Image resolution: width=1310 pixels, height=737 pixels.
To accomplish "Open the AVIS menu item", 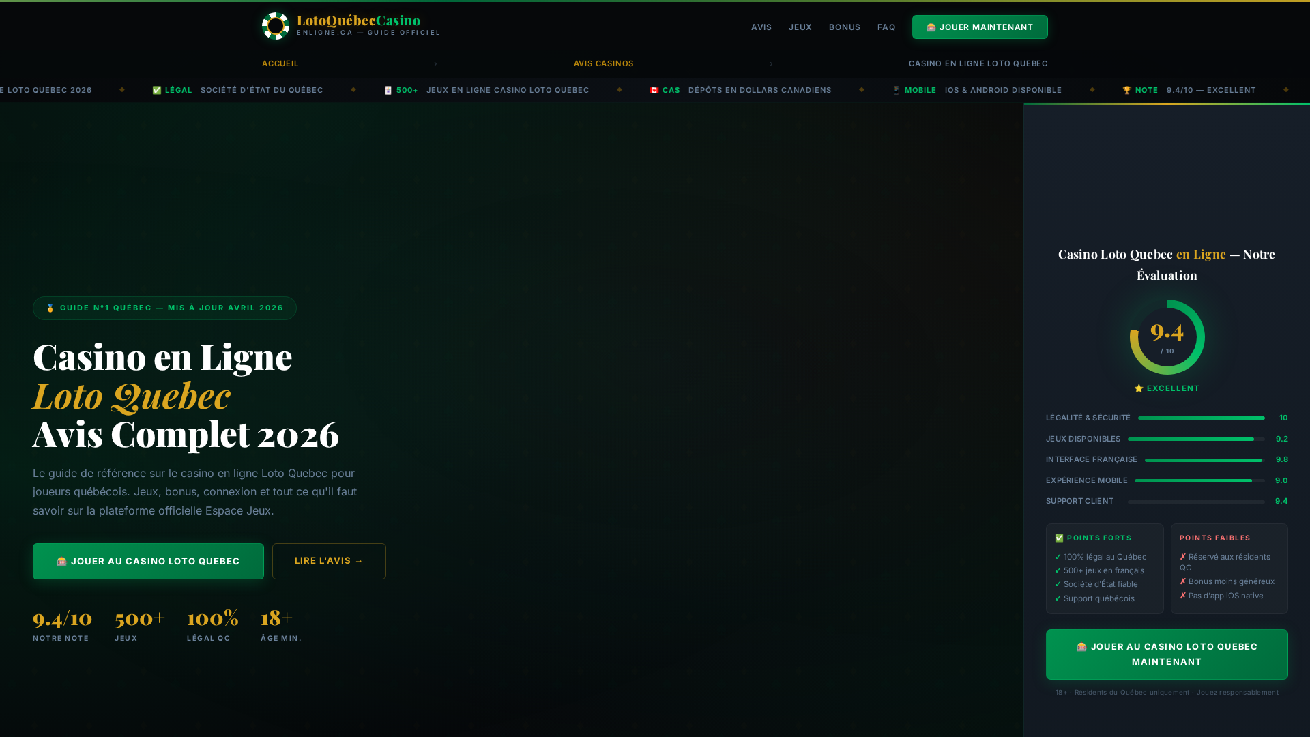I will point(761,27).
